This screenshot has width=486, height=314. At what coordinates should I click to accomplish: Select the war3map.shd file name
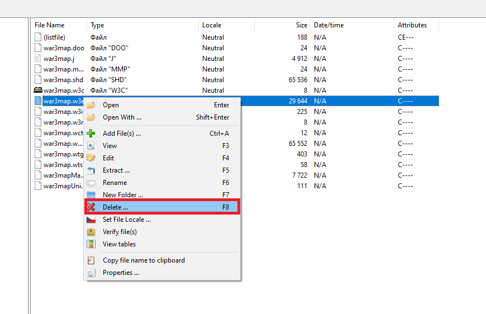click(63, 80)
